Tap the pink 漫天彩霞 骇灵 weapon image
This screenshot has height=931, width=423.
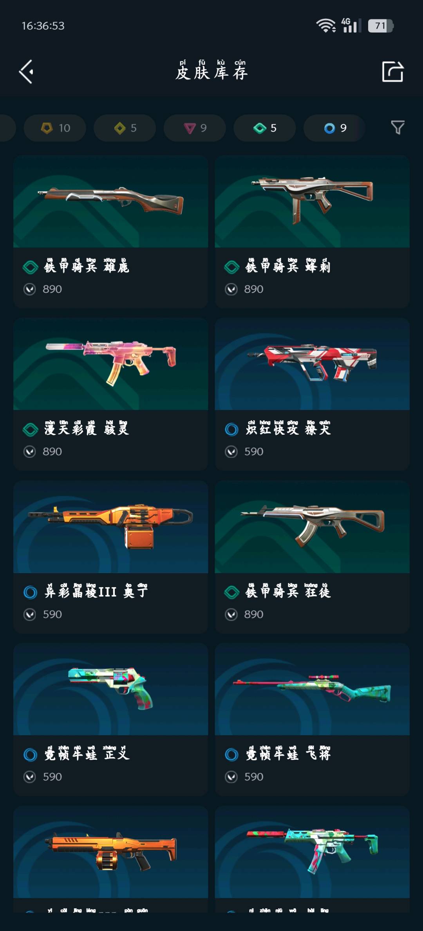click(x=111, y=364)
